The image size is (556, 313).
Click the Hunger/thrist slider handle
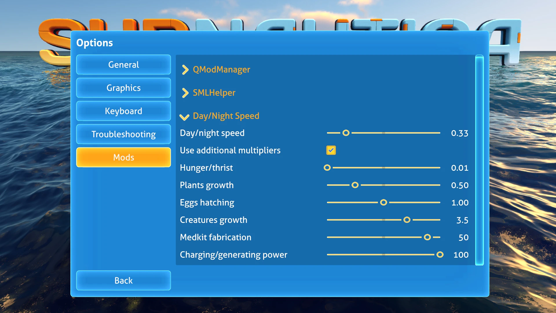[327, 168]
